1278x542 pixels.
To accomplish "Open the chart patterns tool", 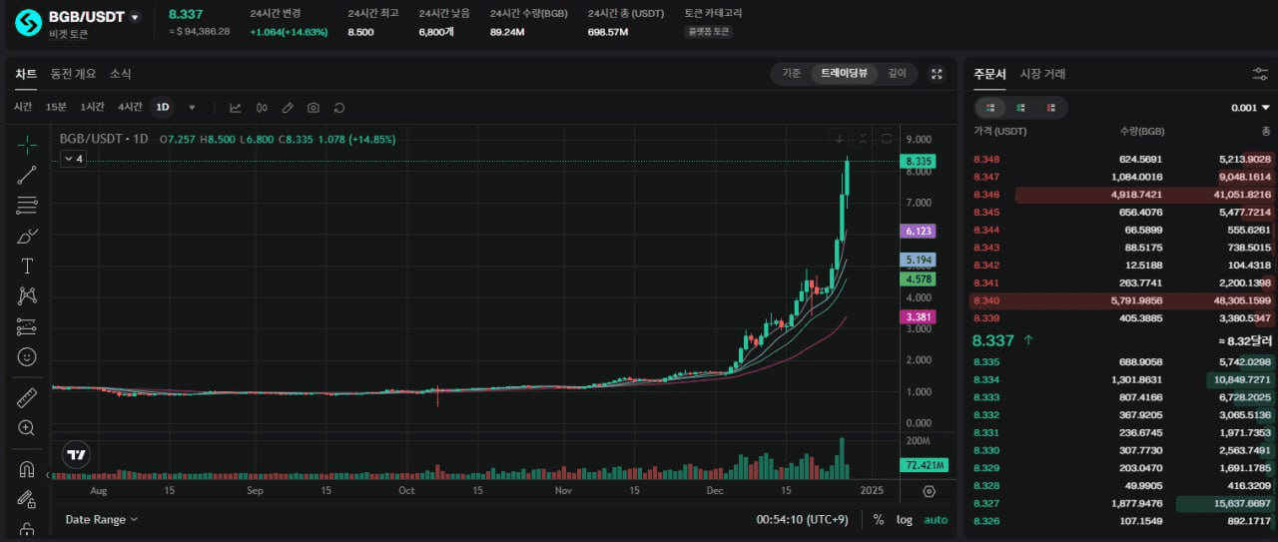I will point(27,295).
